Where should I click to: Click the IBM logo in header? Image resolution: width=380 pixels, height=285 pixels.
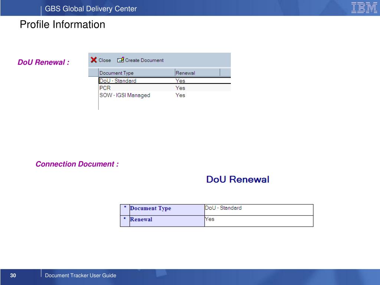pyautogui.click(x=364, y=7)
